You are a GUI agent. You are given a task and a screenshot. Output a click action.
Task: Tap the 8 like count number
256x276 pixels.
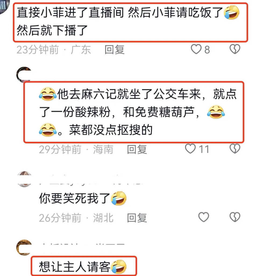pos(207,50)
